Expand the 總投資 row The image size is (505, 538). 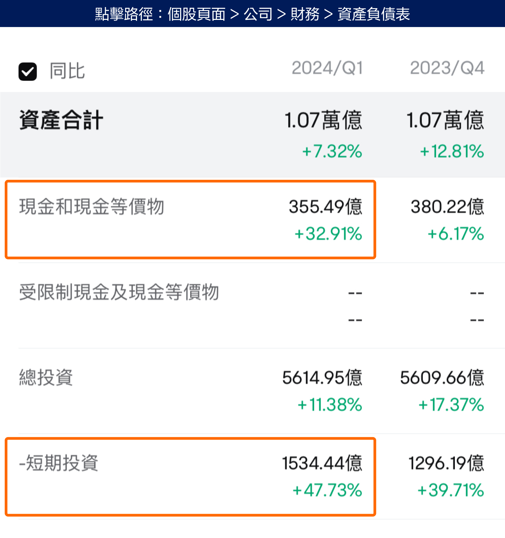click(46, 377)
